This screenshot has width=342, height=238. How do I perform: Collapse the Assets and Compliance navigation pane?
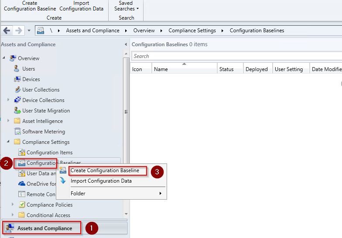(126, 44)
